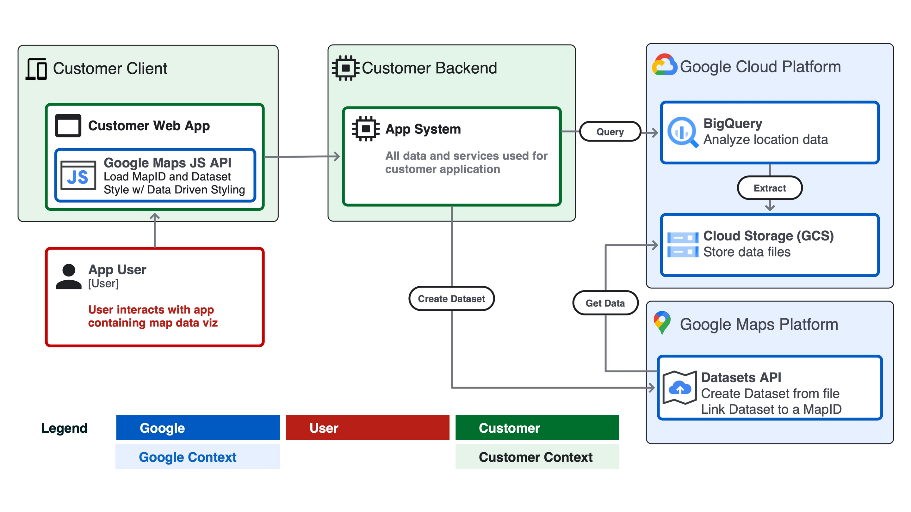Click the Google Cloud Platform logo
Screen dimensions: 911x512
point(665,65)
